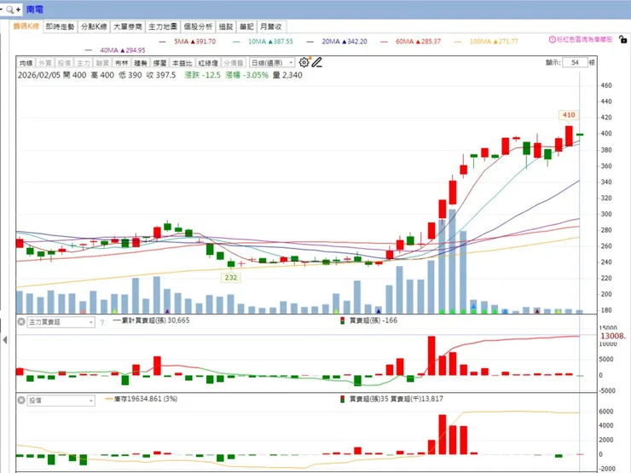631x473 pixels.
Task: Click the question mark help next to 主力買賣超
Action: coord(102,322)
